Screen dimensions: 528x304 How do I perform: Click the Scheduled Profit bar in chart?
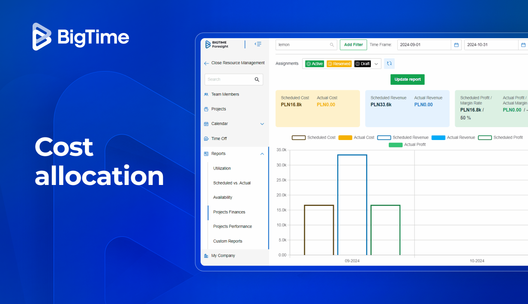[385, 230]
